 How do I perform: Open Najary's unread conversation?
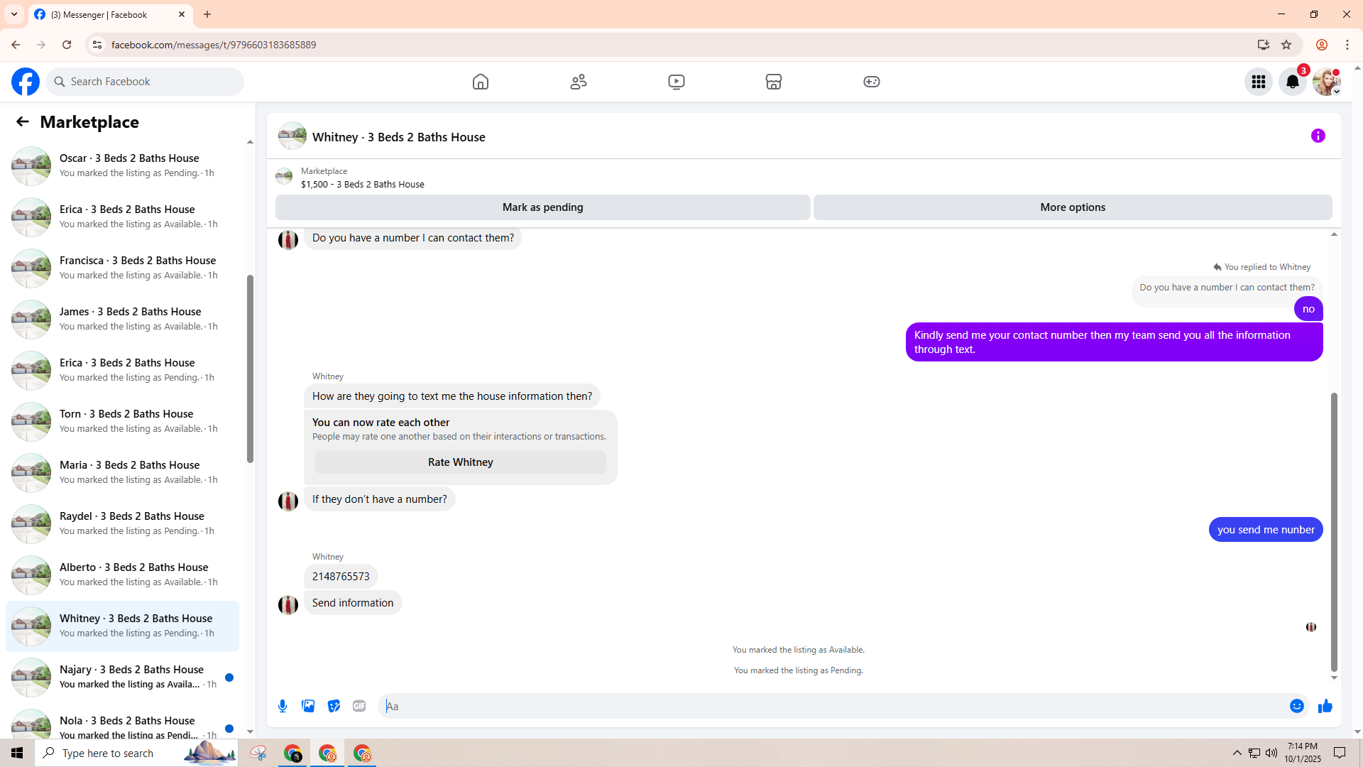coord(122,677)
